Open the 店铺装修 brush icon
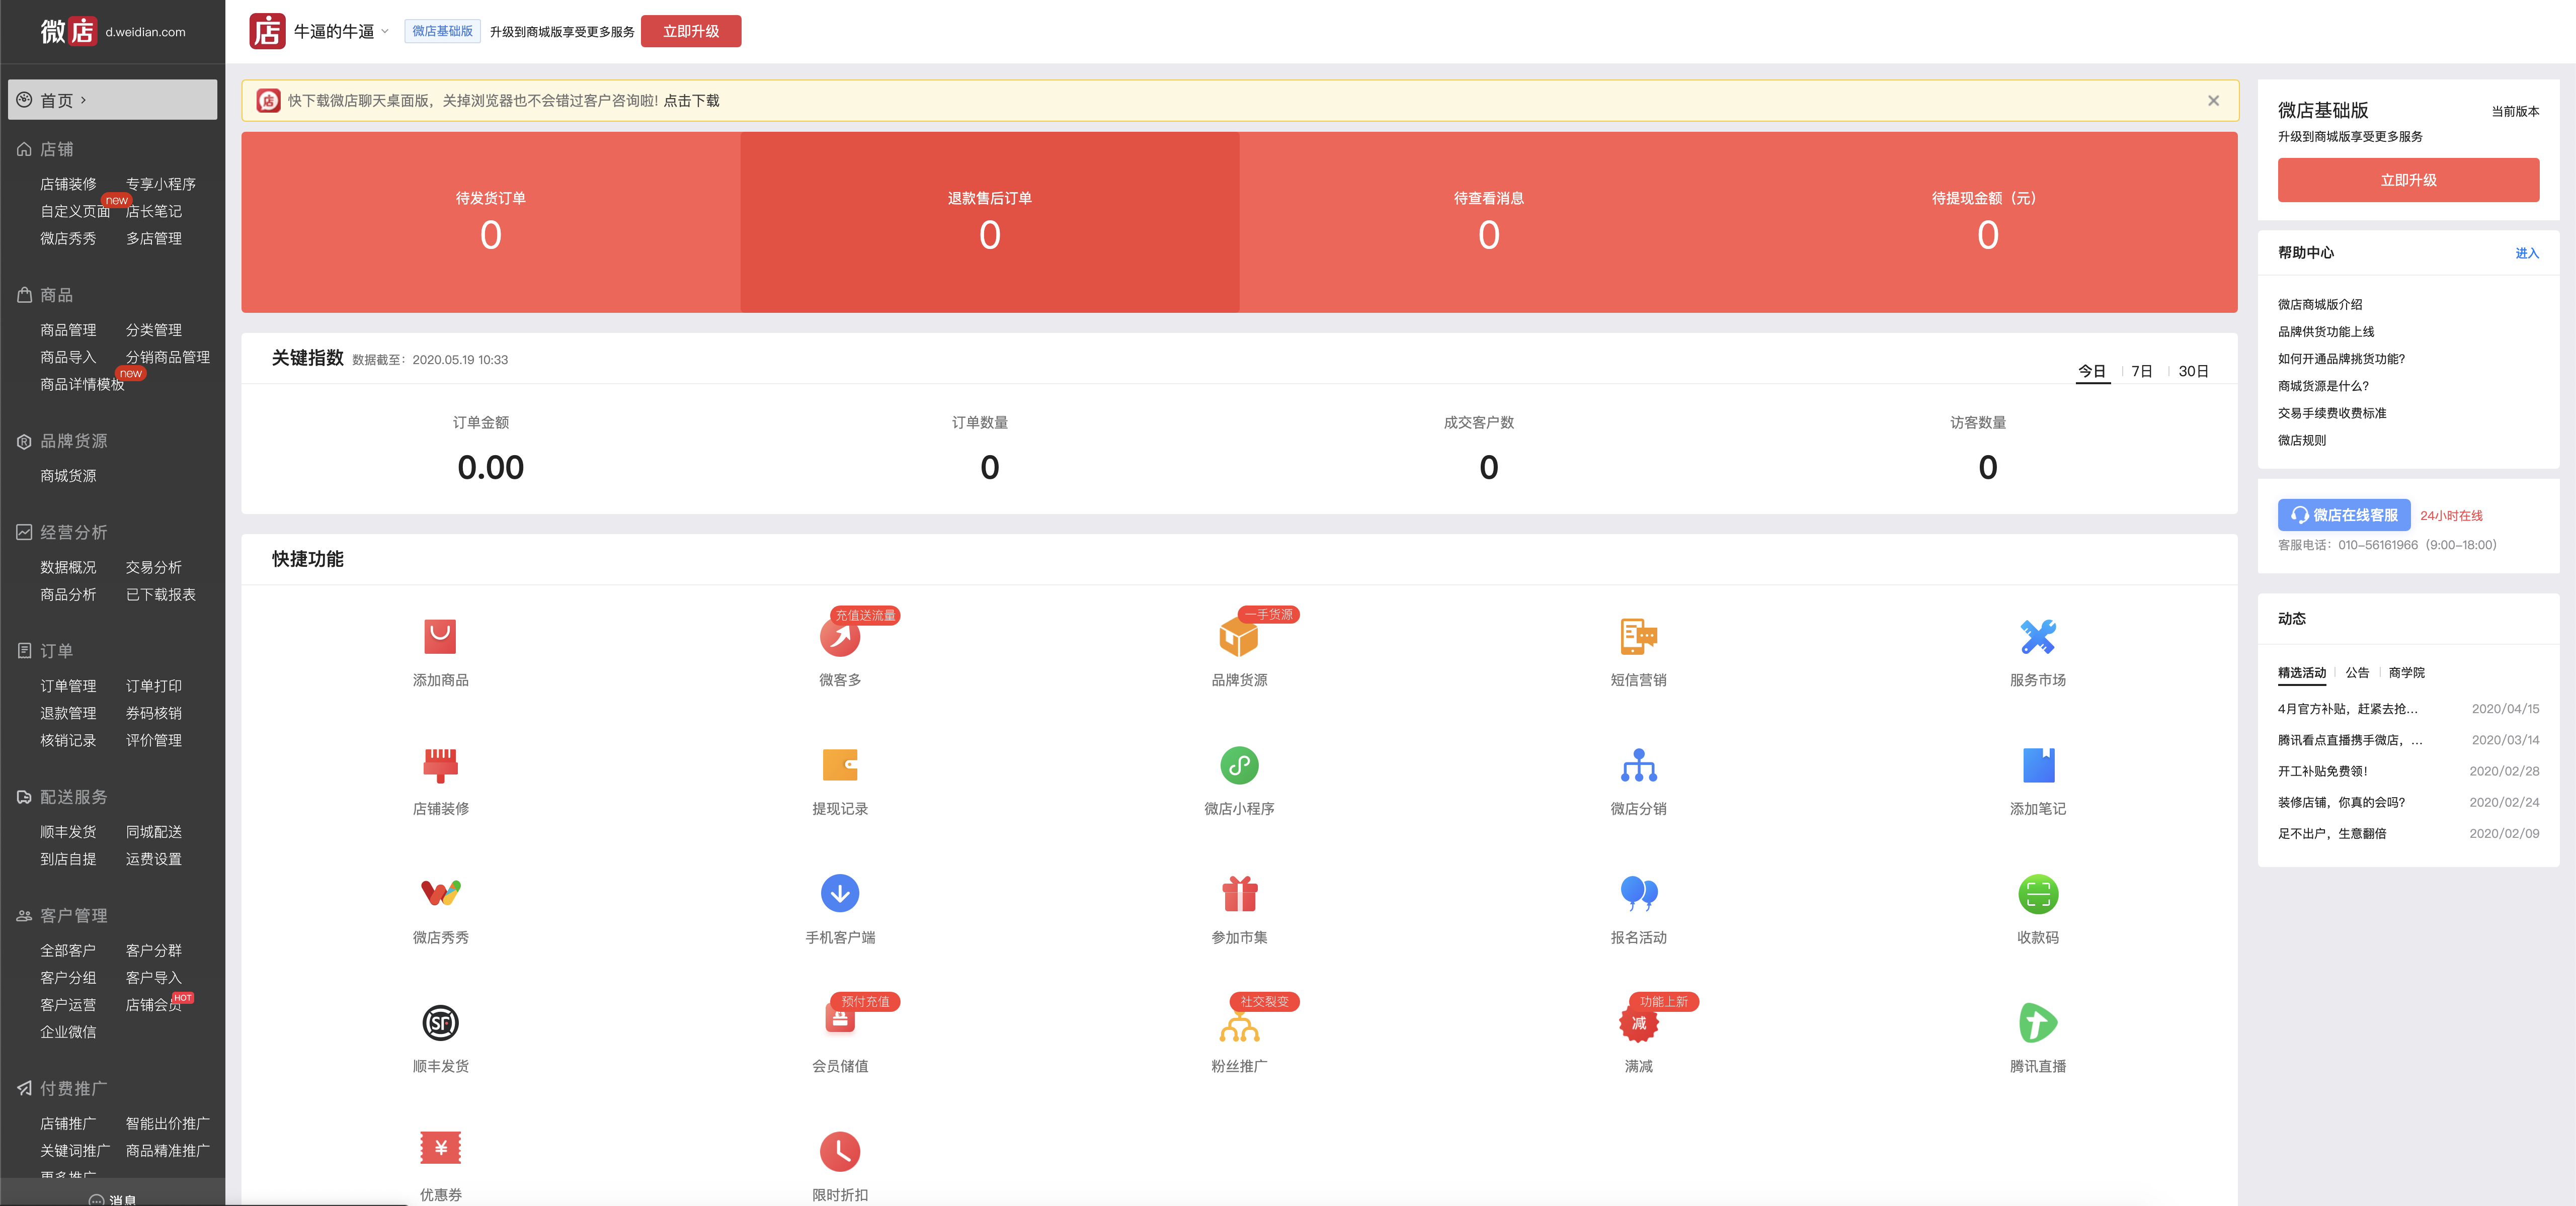Screen dimensions: 2576x1206 [x=440, y=765]
